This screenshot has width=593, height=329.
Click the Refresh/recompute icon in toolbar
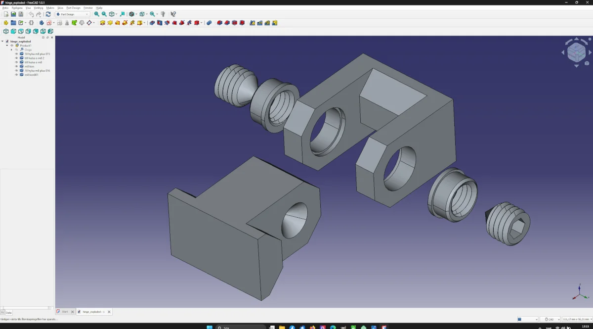(48, 14)
